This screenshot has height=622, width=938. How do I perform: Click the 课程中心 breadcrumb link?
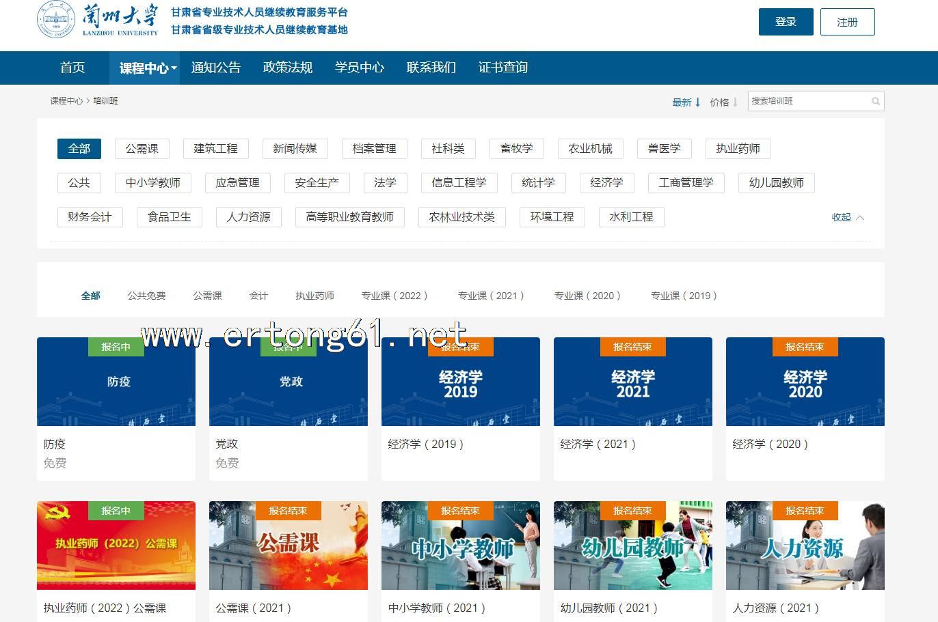pyautogui.click(x=66, y=101)
